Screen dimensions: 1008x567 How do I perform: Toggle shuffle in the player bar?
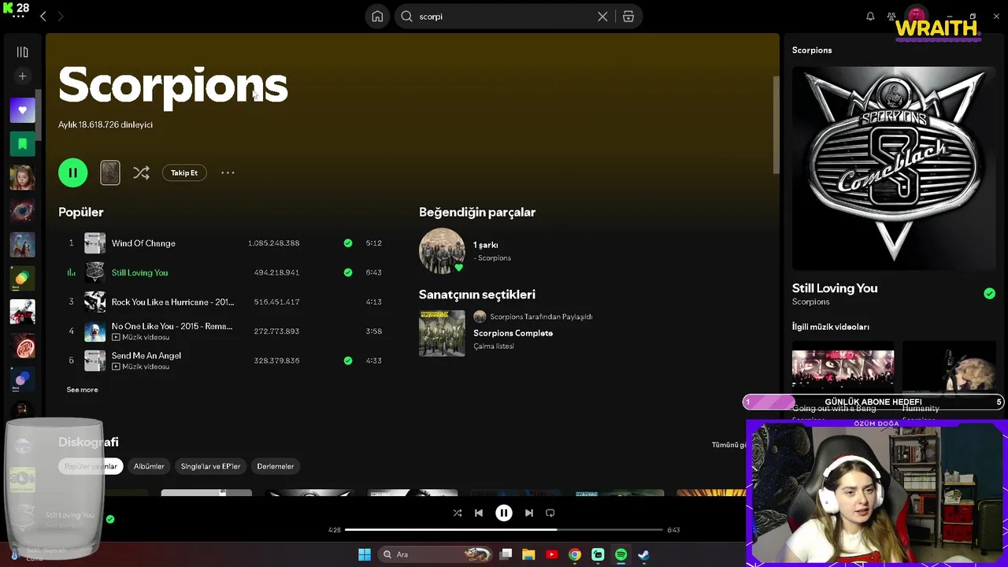(458, 513)
